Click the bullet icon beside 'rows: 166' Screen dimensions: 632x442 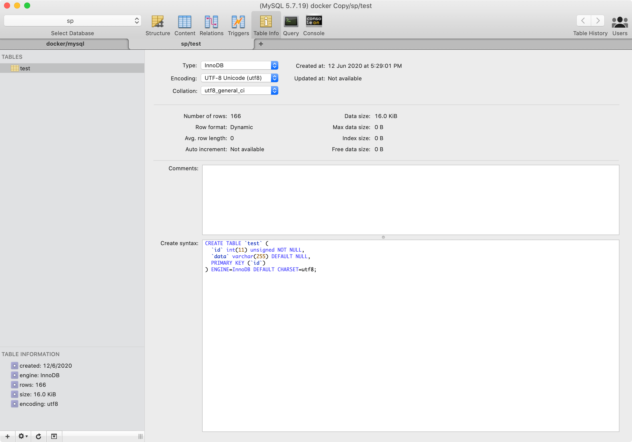tap(15, 385)
